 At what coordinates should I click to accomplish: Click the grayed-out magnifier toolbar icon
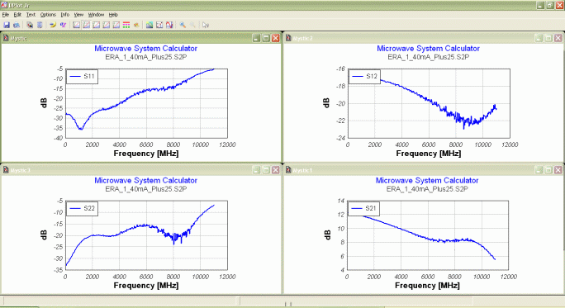click(192, 25)
